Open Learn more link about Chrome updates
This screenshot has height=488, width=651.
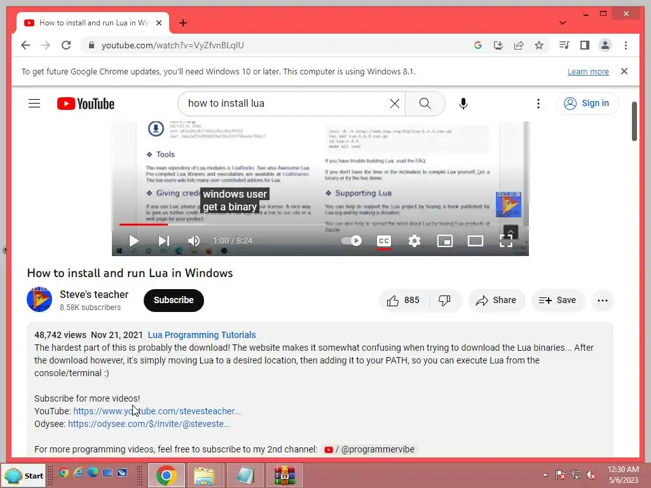[588, 71]
